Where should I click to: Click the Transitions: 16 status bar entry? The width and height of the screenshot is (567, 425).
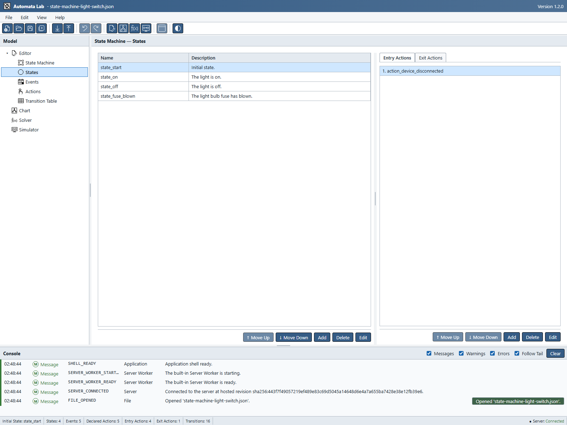coord(198,421)
